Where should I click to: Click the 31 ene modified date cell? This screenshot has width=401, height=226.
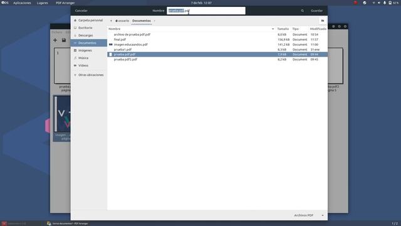[315, 50]
